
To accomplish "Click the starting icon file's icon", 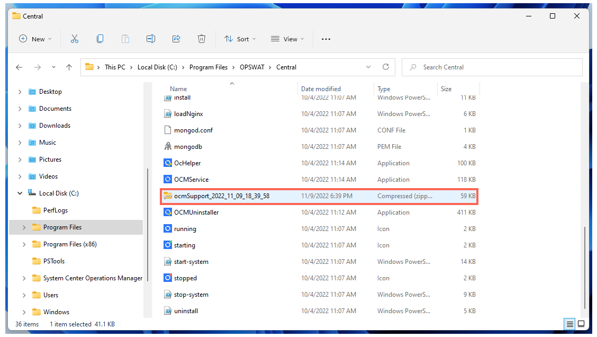I will [x=168, y=245].
